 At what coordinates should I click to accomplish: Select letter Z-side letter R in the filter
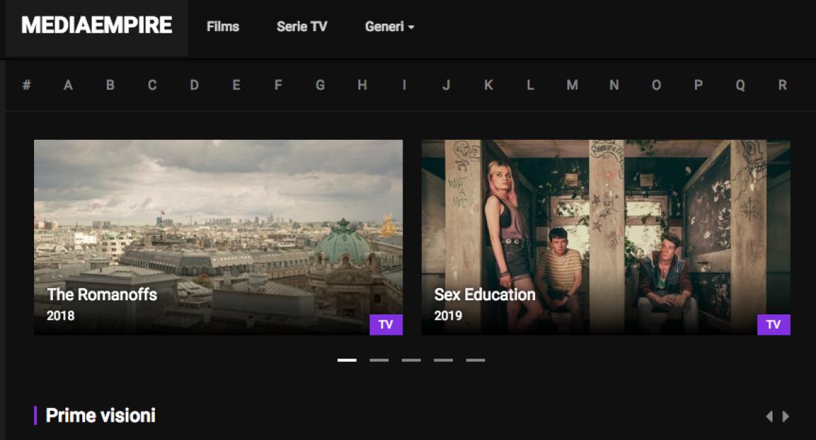(x=781, y=85)
